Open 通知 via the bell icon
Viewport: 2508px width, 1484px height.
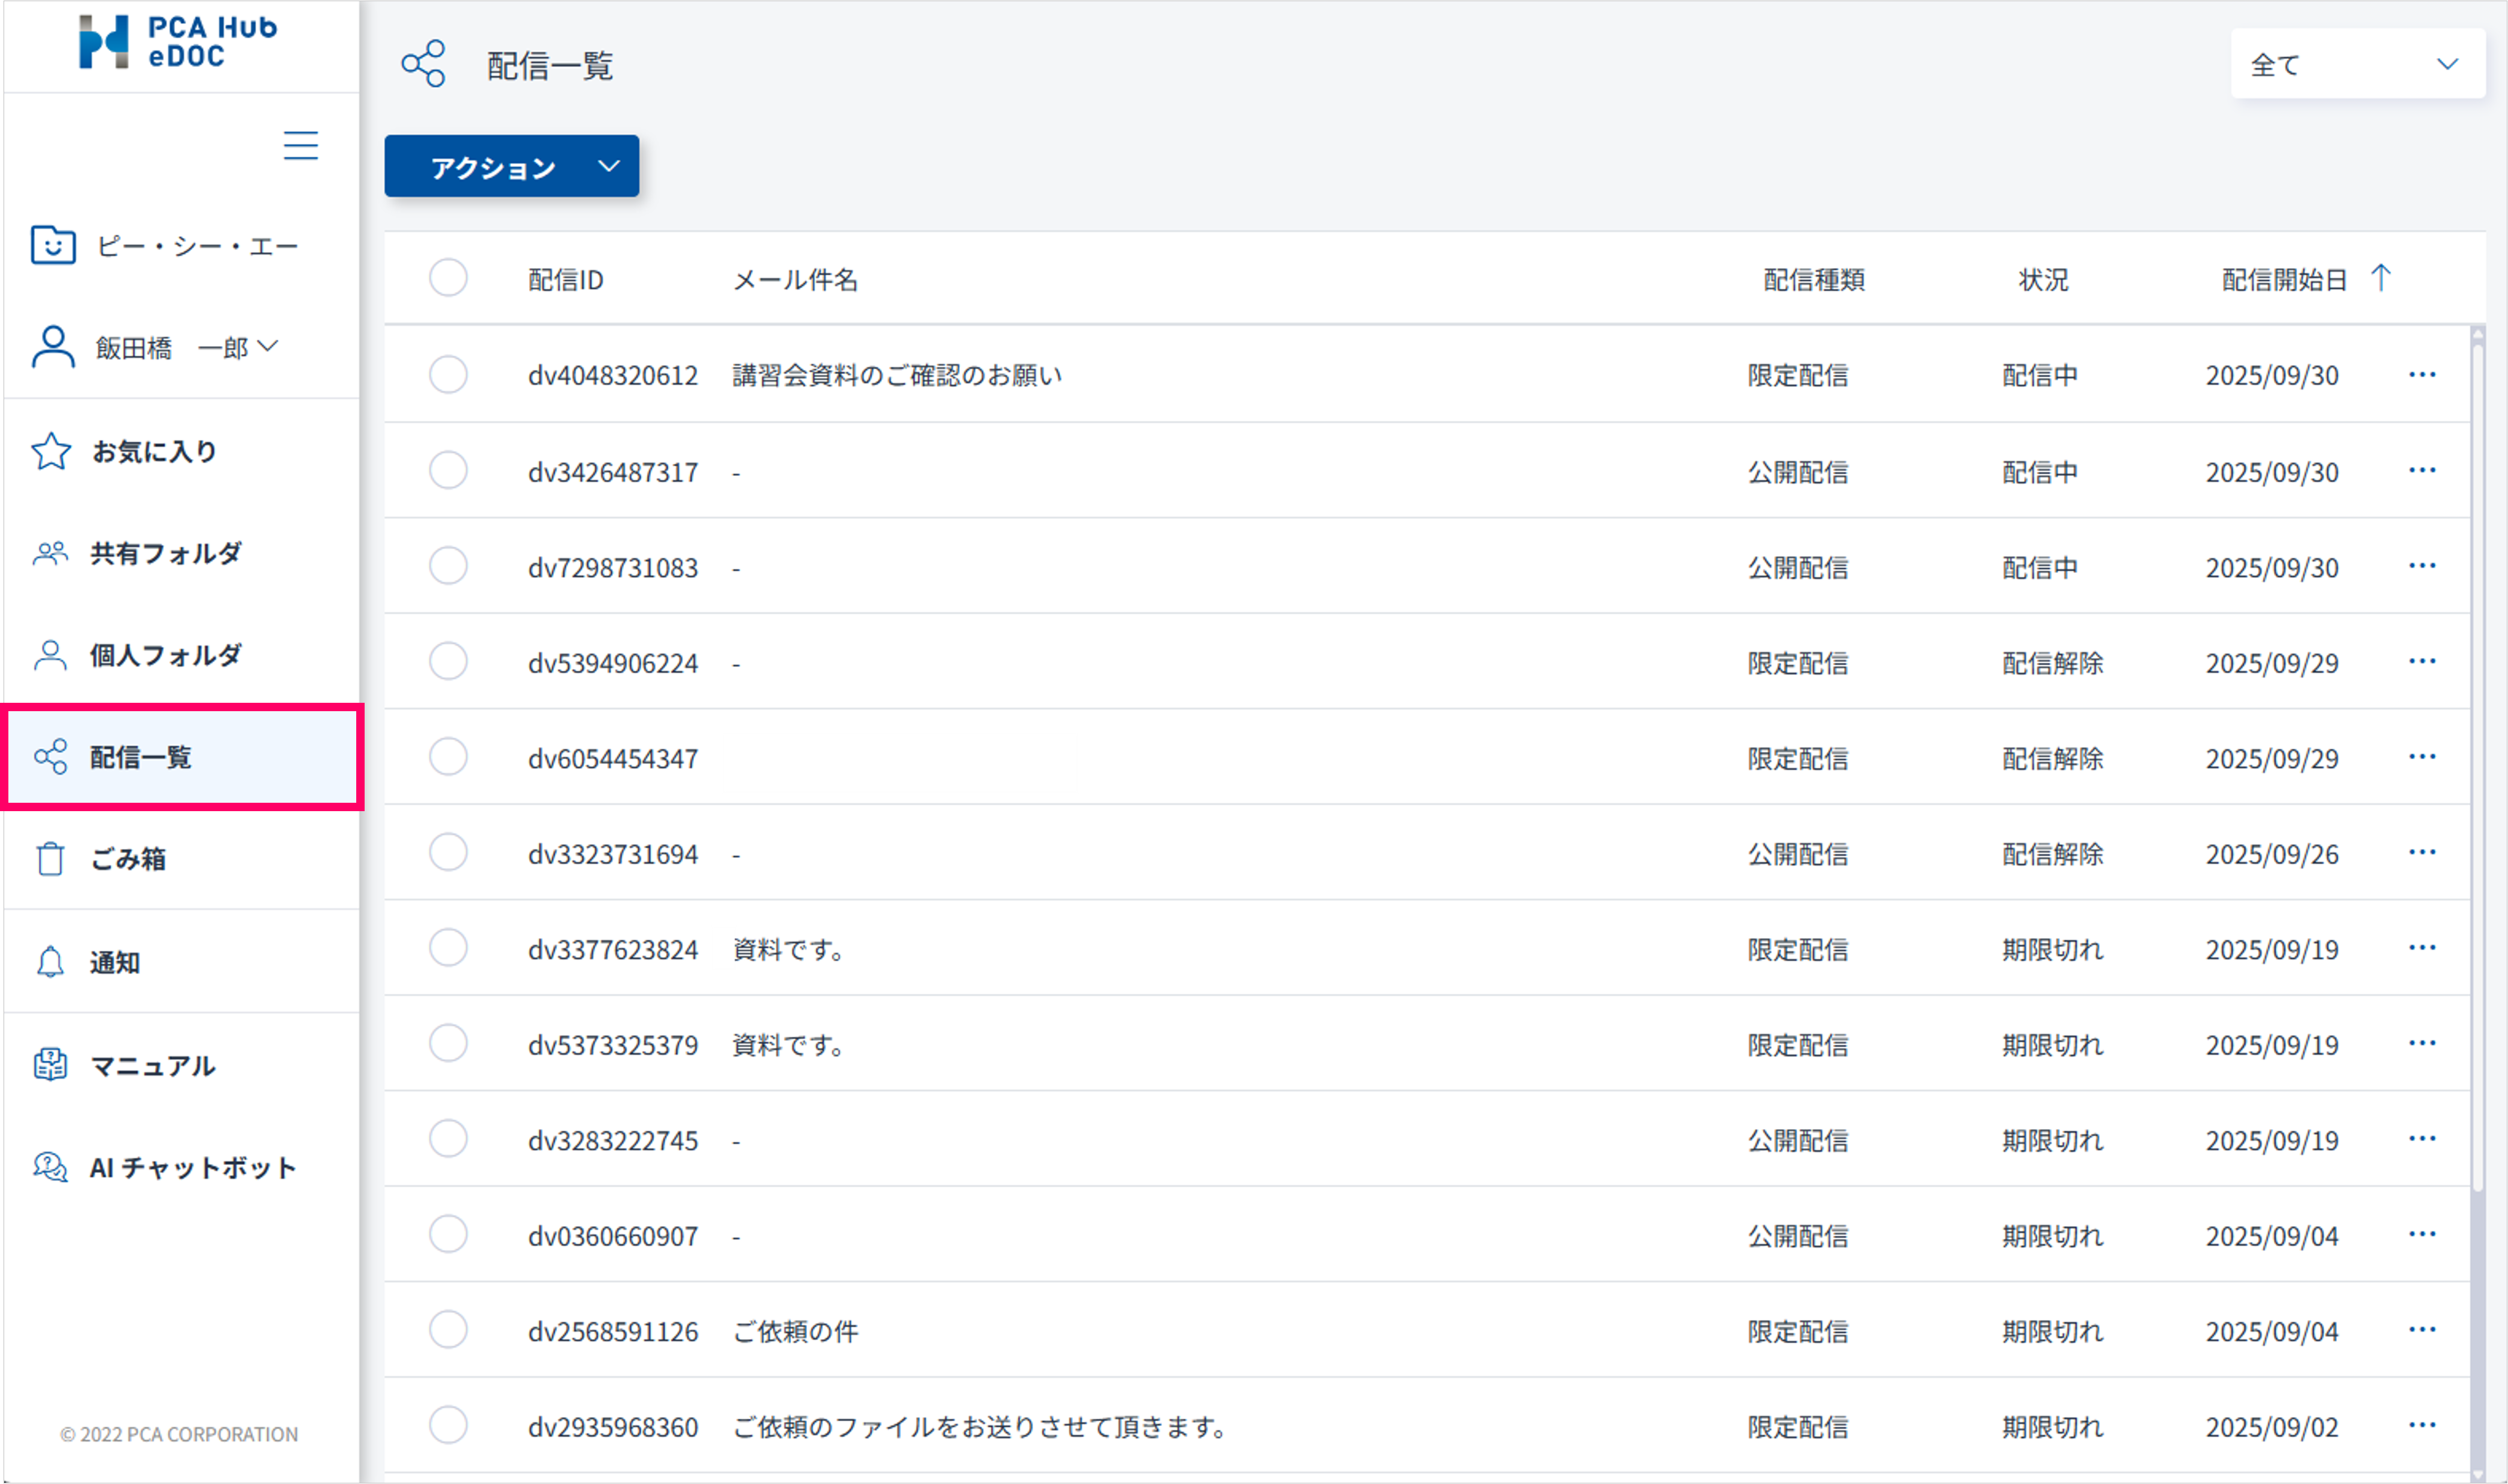pyautogui.click(x=50, y=962)
